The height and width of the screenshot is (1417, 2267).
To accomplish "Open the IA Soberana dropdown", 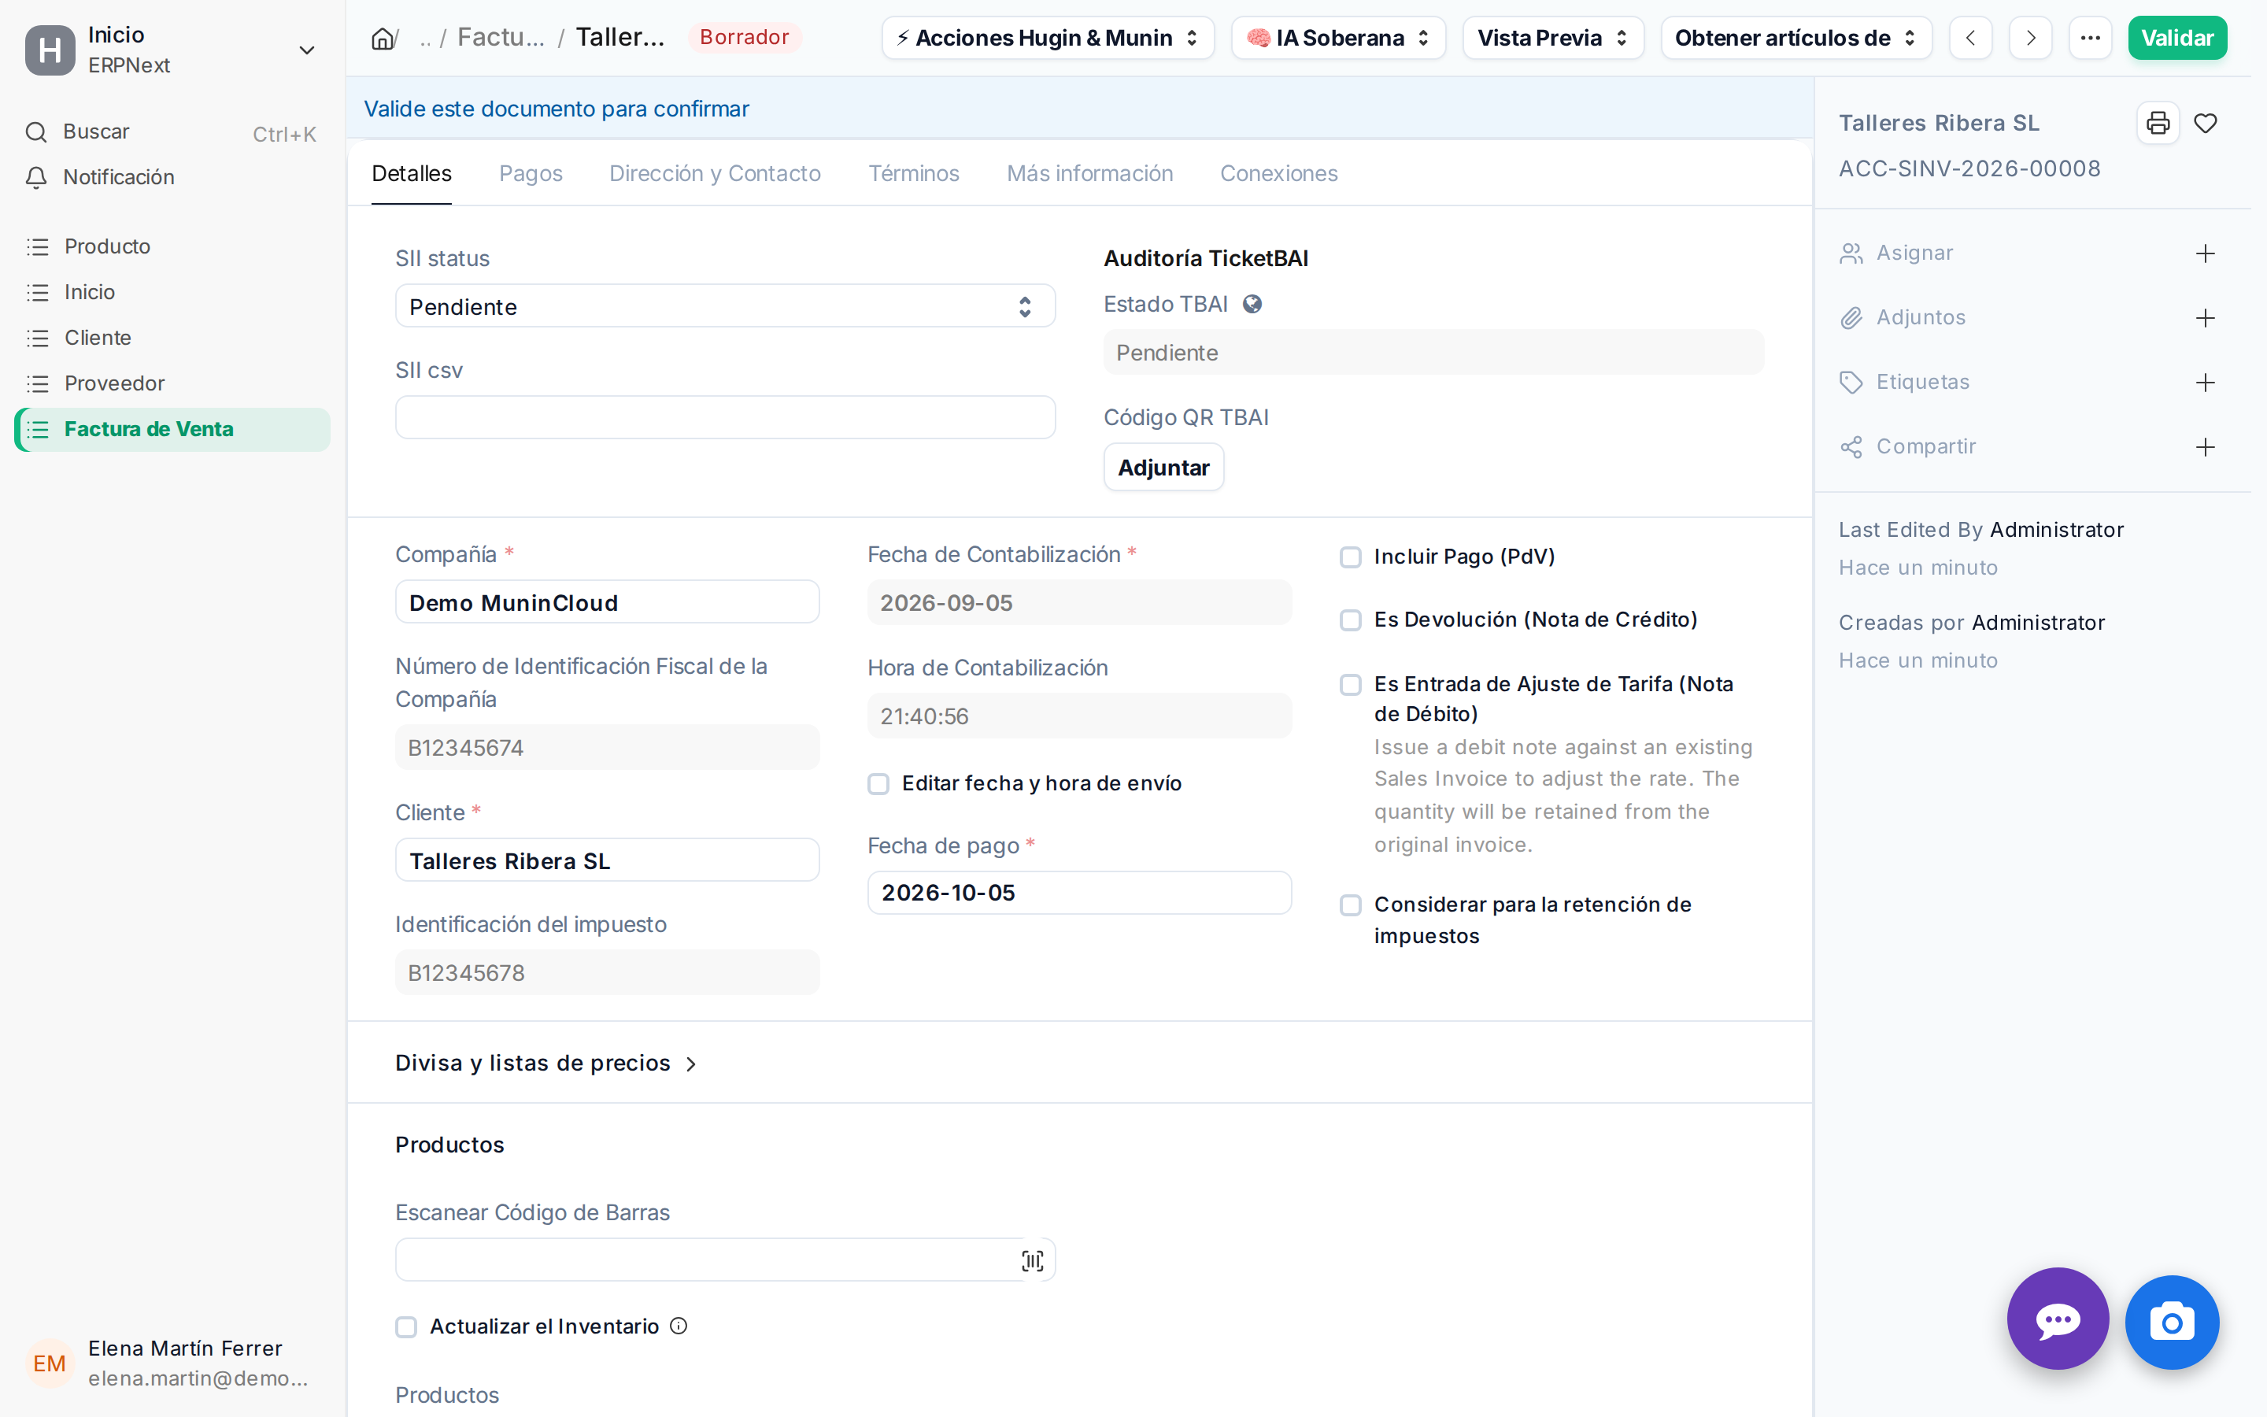I will (1337, 39).
